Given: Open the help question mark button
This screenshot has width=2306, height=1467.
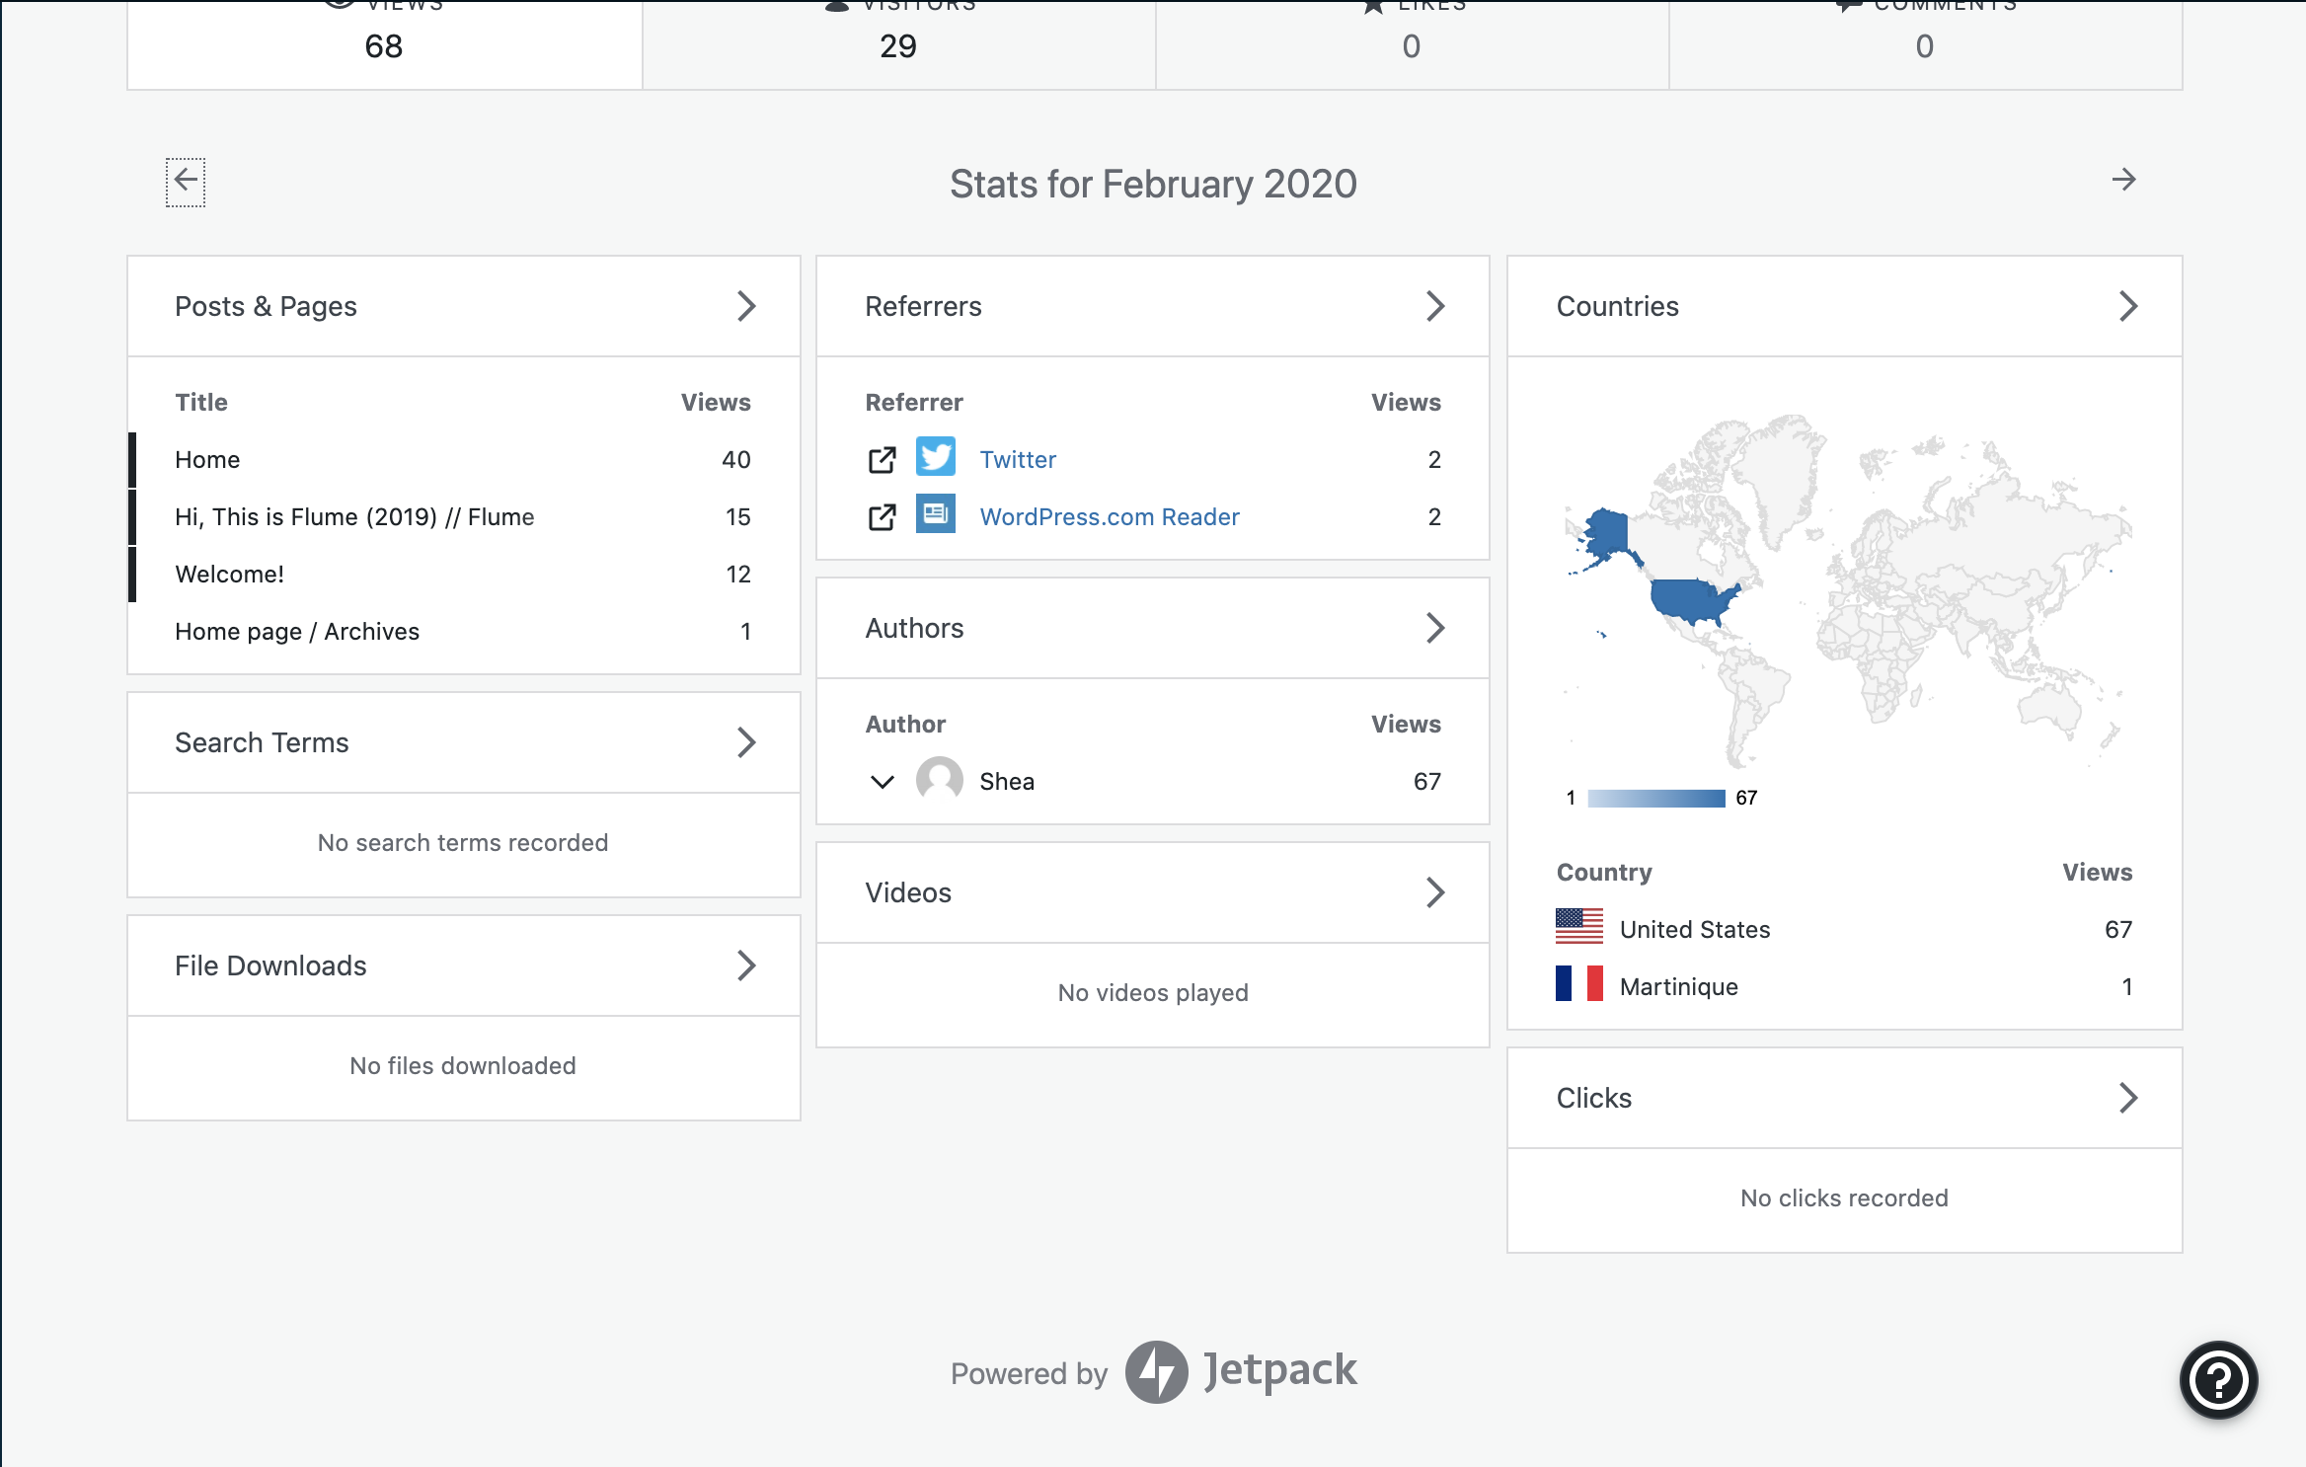Looking at the screenshot, I should pos(2217,1379).
